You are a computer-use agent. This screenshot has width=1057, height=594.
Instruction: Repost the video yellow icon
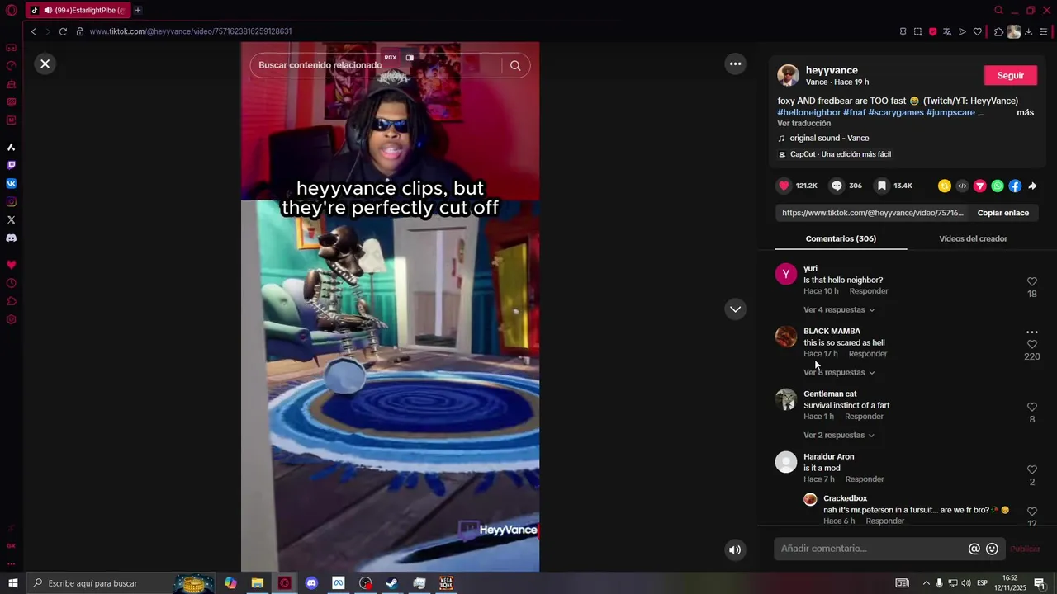(x=945, y=186)
